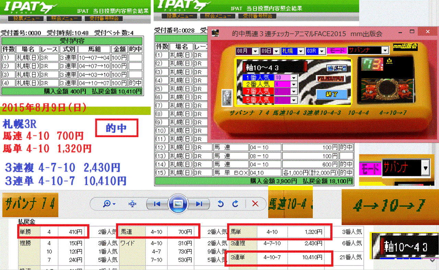The image size is (439, 270).
Task: Click the 馬単 4-10 1,320円 red text
Action: 47,149
